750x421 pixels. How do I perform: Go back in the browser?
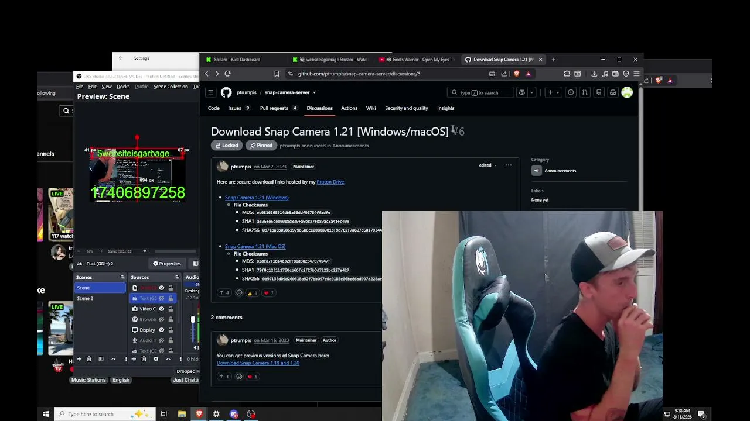[x=206, y=74]
